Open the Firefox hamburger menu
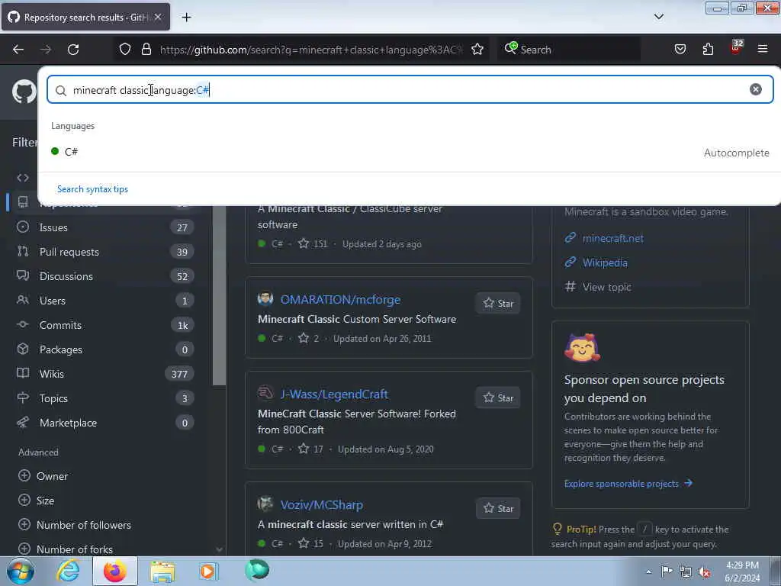781x586 pixels. click(x=763, y=50)
